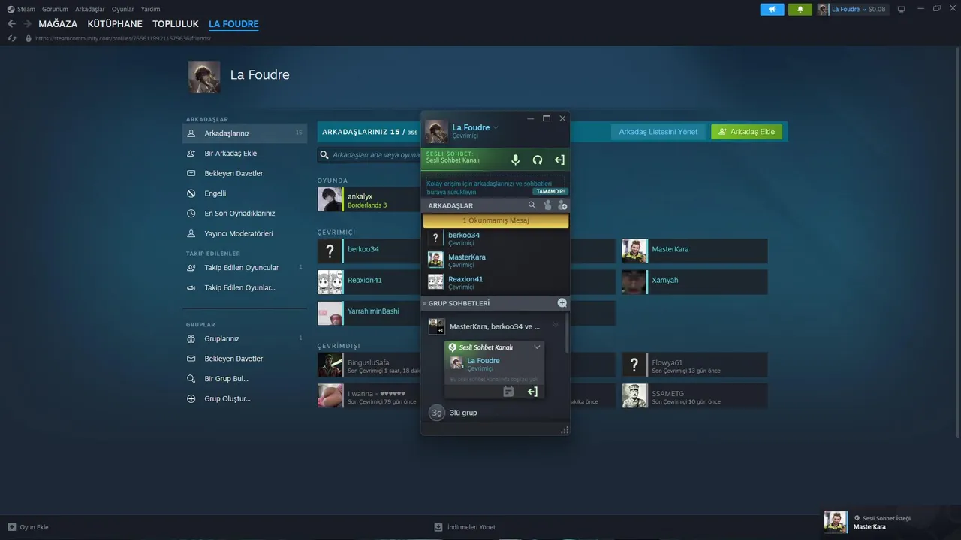The width and height of the screenshot is (961, 540).
Task: Navigate back with the left arrow
Action: tap(11, 24)
